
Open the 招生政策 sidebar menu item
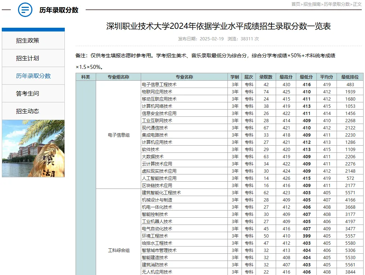[33, 40]
